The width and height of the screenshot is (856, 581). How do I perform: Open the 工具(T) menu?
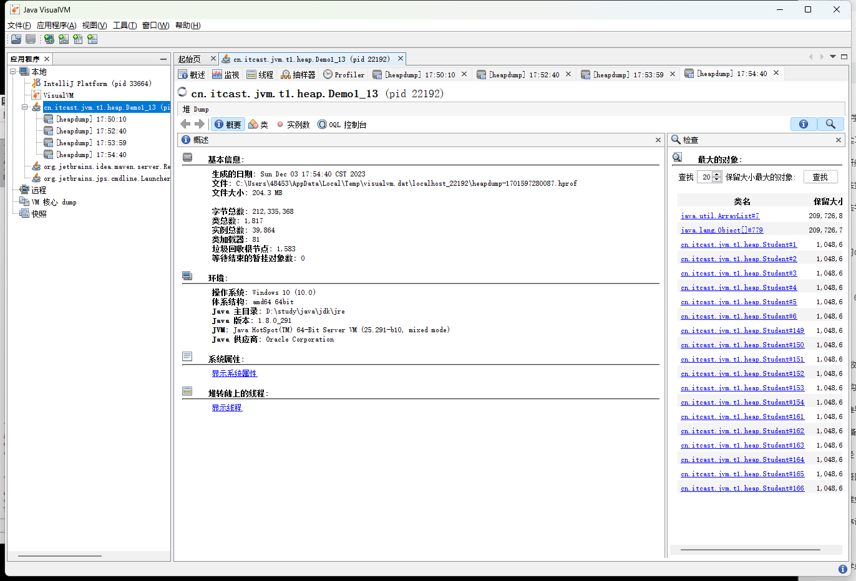point(125,26)
